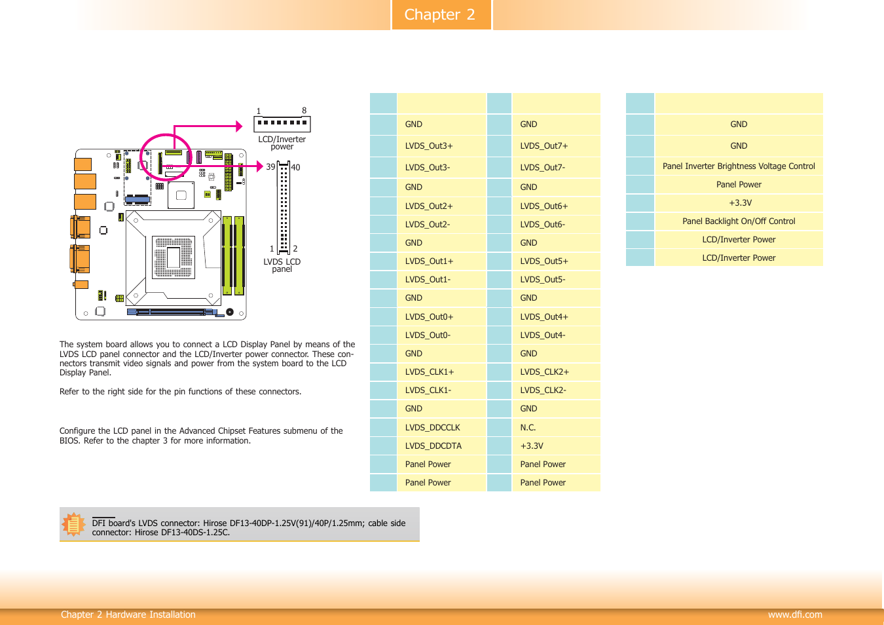Select the LVDS_Out0- table cell
884x625 pixels.
tap(442, 335)
